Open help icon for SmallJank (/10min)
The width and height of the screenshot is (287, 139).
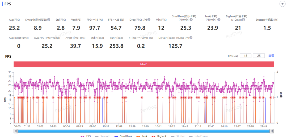[x=191, y=20]
